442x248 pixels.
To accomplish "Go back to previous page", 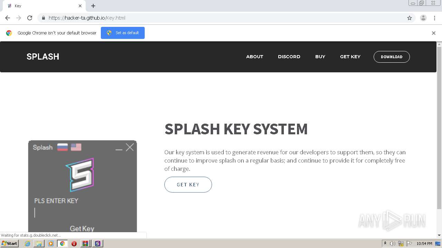I will click(8, 18).
